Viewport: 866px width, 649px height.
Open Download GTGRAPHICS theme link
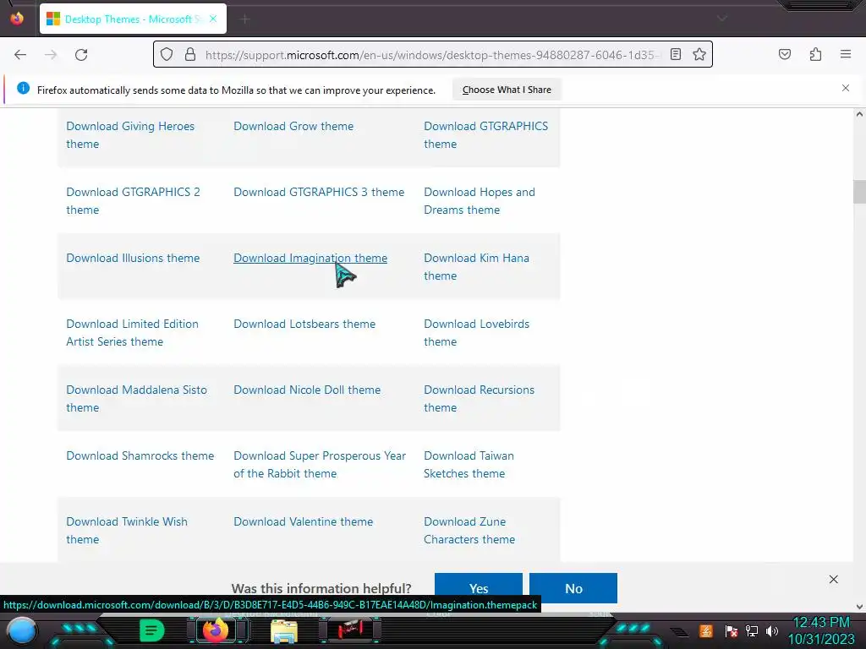tap(486, 134)
